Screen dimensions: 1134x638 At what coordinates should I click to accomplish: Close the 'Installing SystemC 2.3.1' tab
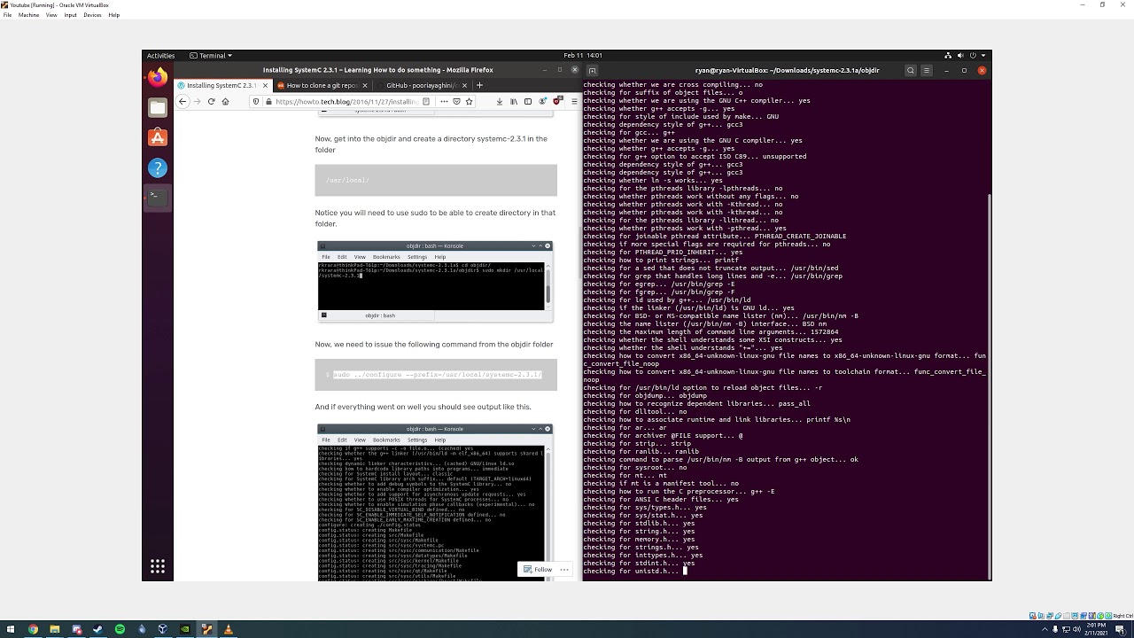pos(263,85)
